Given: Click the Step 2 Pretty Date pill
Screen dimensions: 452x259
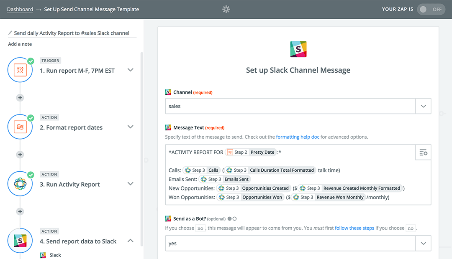Looking at the screenshot, I should point(251,152).
